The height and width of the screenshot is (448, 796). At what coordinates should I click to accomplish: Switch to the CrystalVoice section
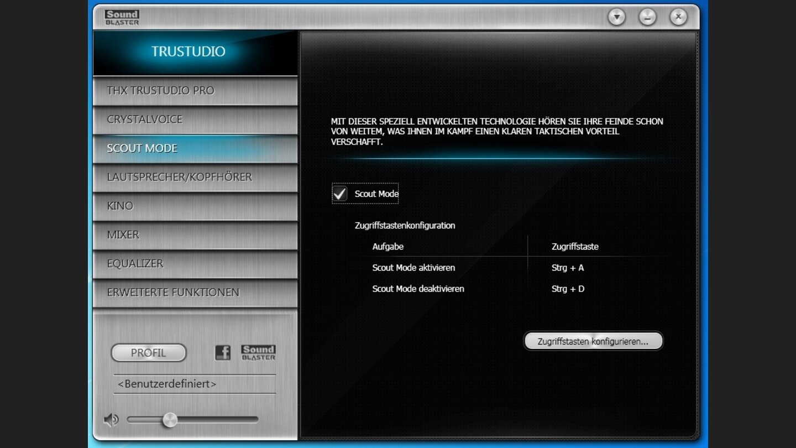pos(195,119)
